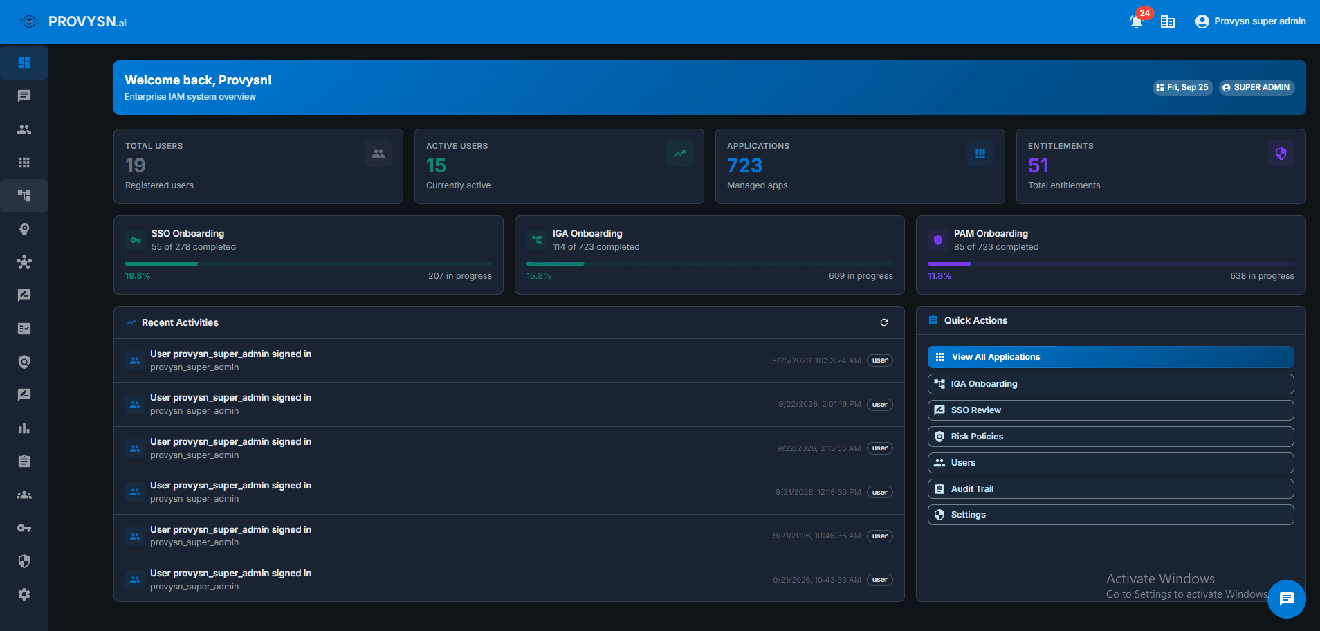Image resolution: width=1320 pixels, height=631 pixels.
Task: Open the users icon in the sidebar
Action: 24,129
